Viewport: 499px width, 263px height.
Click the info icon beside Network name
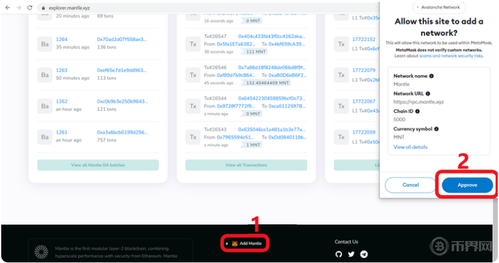pyautogui.click(x=431, y=76)
